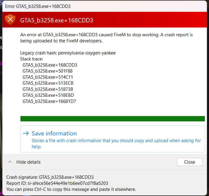
Task: Click the Report ID si-afece56e544e49e1b6ee07cd7f8a5203 line
Action: click(x=57, y=183)
